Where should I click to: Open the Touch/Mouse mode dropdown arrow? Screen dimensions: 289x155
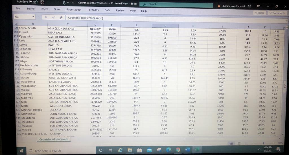[68, 3]
